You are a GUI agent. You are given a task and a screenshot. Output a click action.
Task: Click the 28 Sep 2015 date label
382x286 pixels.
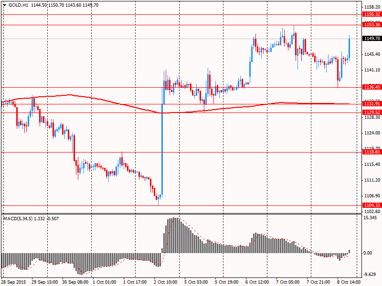[13, 282]
